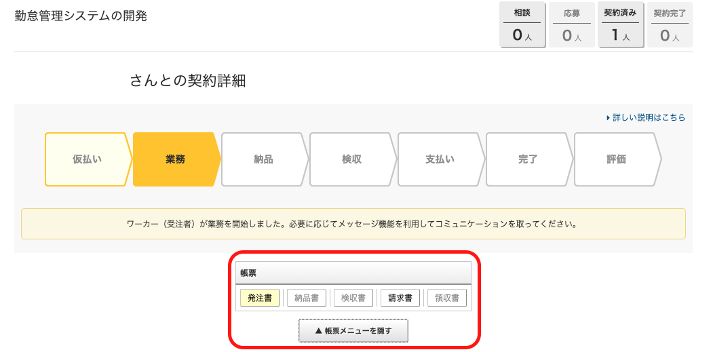Image resolution: width=711 pixels, height=352 pixels.
Task: Open the 納品書 document
Action: tap(307, 298)
